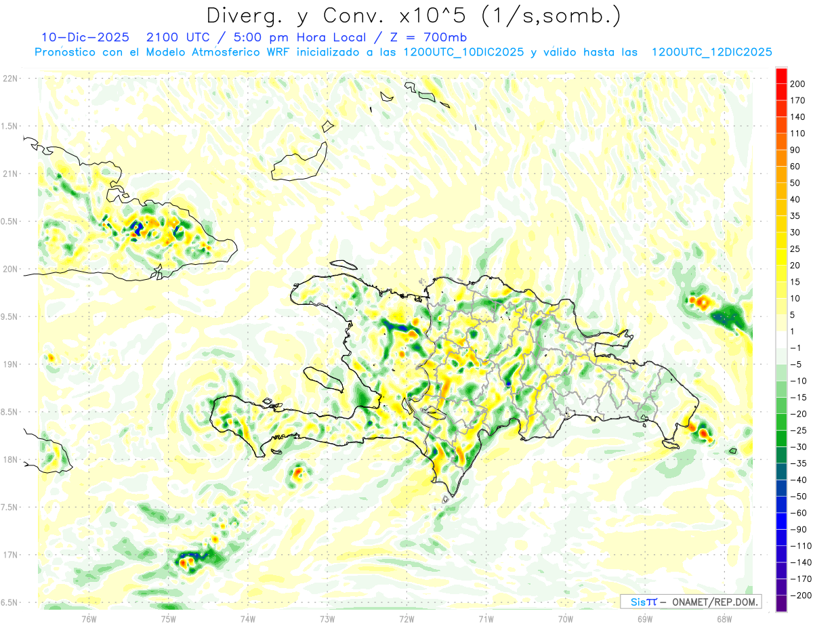Click the '18N' latitude label
The image size is (813, 628).
pyautogui.click(x=10, y=460)
